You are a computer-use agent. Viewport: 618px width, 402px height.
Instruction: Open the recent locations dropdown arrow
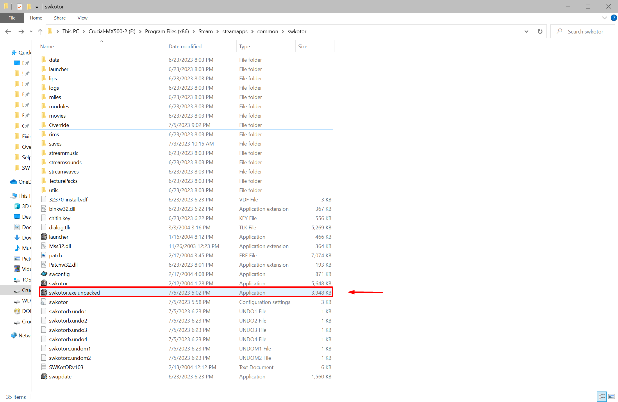31,31
